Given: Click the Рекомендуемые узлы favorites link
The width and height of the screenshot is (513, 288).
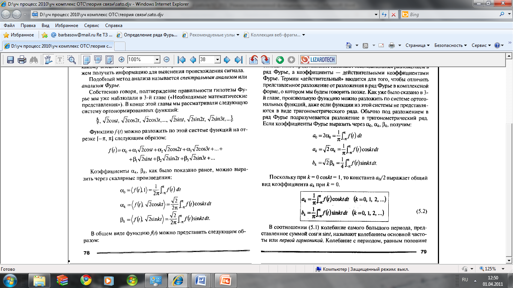Looking at the screenshot, I should (211, 35).
